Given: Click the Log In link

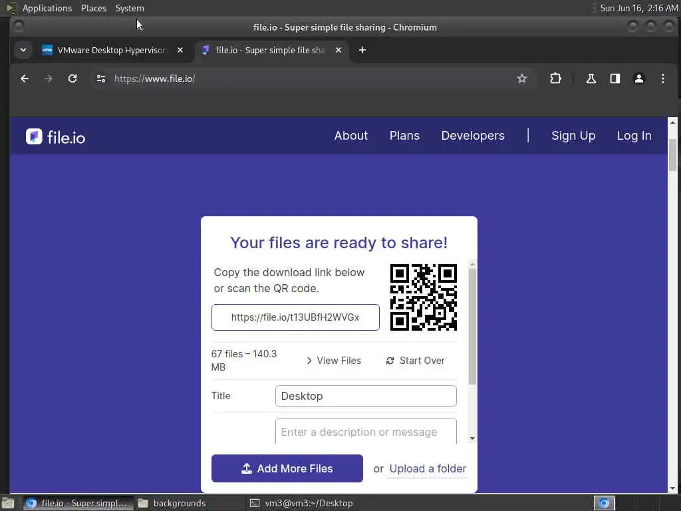Looking at the screenshot, I should pyautogui.click(x=634, y=136).
